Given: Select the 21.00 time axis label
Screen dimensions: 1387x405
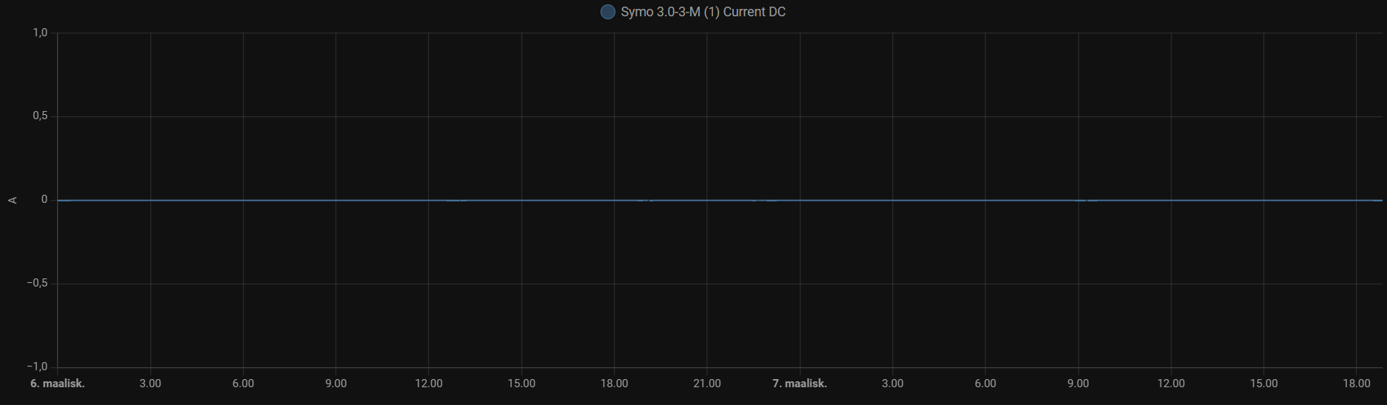Looking at the screenshot, I should tap(706, 384).
